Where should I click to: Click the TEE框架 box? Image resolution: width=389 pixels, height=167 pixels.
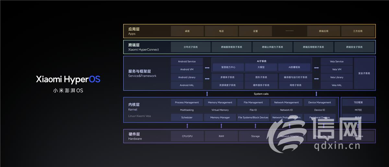(358, 102)
